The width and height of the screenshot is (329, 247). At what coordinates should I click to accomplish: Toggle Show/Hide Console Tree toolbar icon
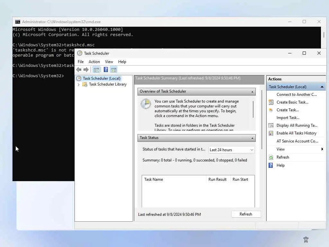(x=96, y=70)
